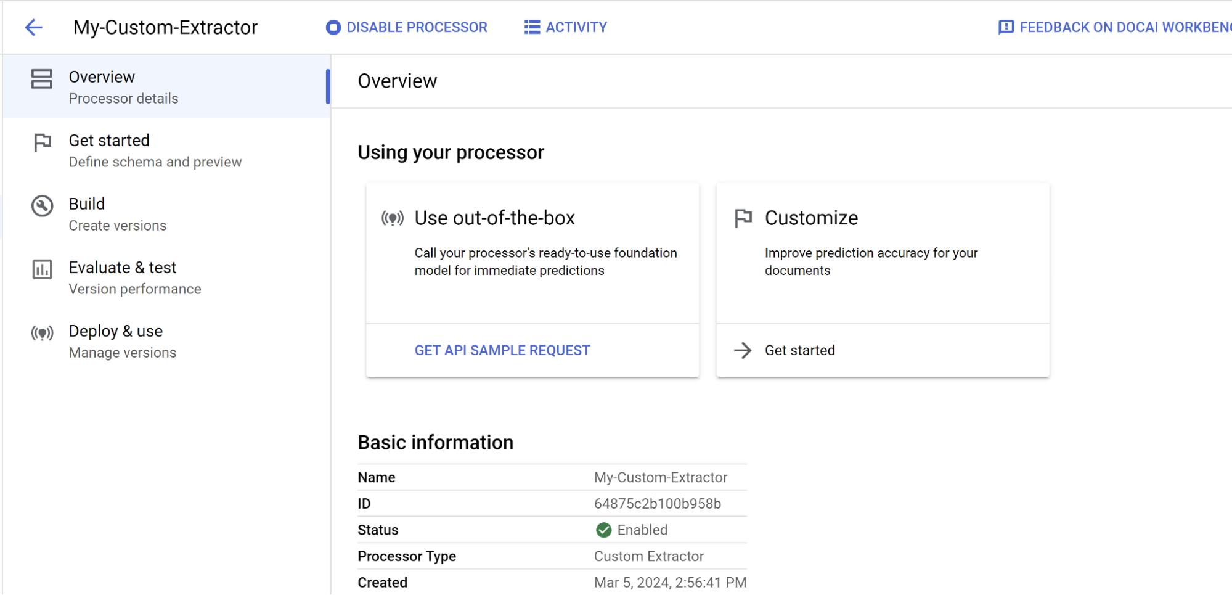Open Deploy & use manage versions
1232x595 pixels.
pos(122,341)
